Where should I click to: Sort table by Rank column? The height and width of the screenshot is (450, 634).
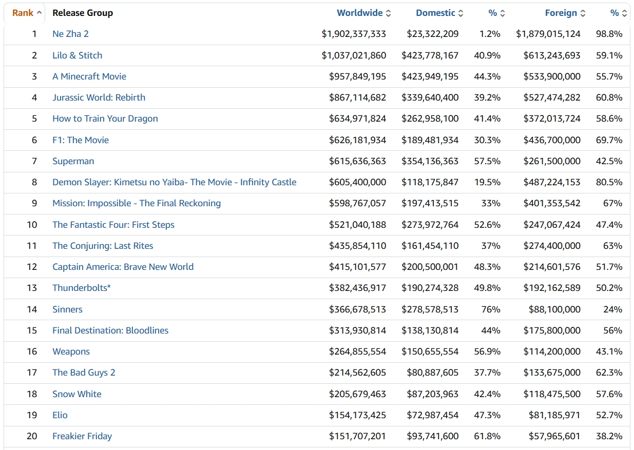click(24, 13)
